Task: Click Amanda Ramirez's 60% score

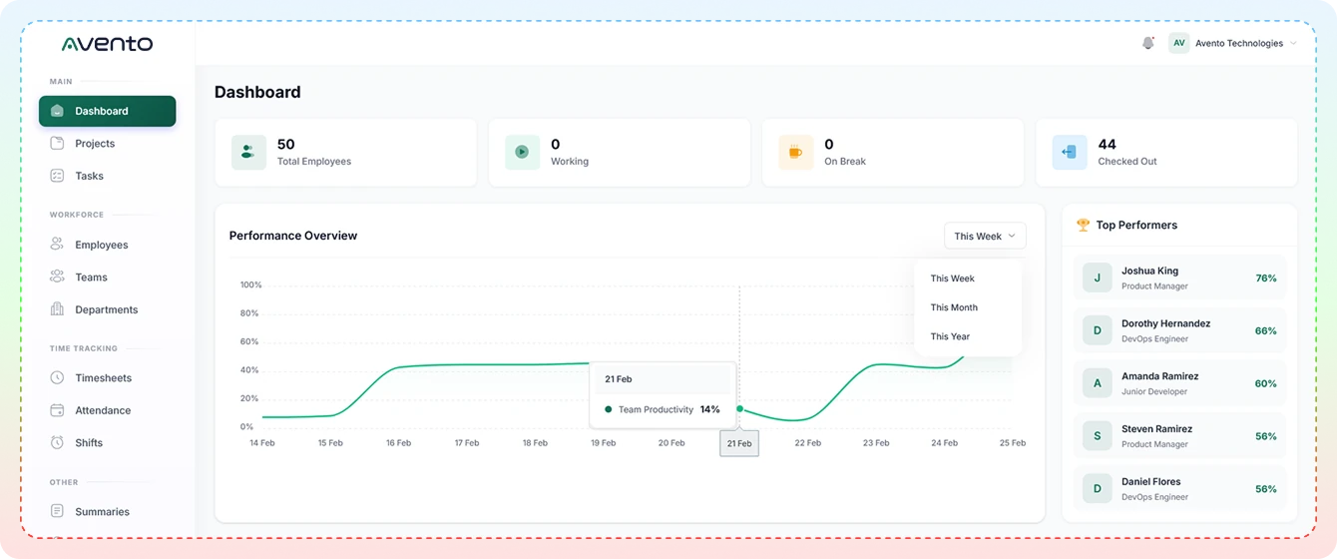Action: [x=1266, y=383]
